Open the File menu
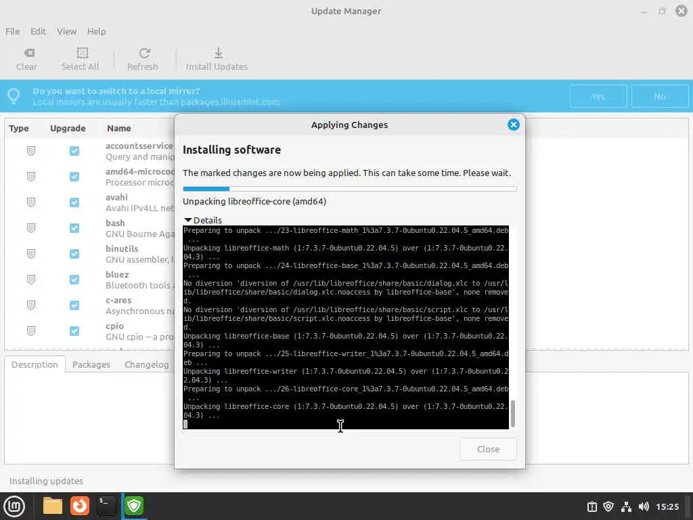693x520 pixels. click(x=12, y=31)
